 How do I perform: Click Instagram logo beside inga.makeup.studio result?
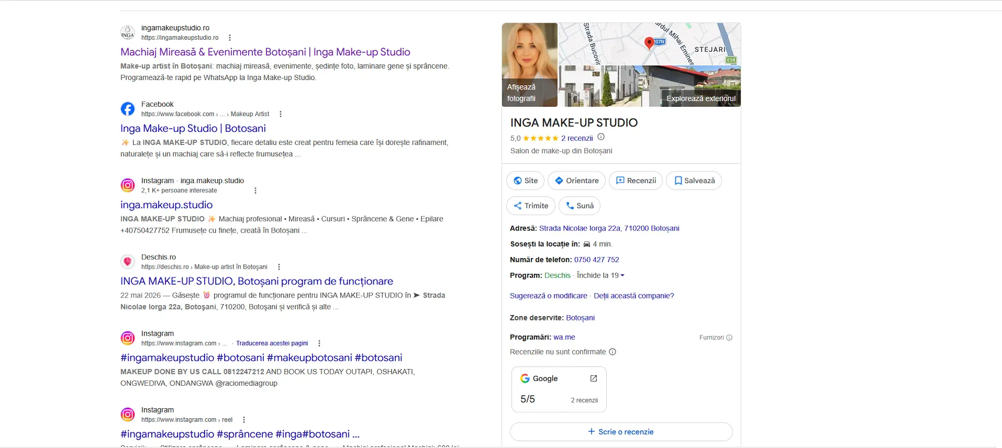128,185
